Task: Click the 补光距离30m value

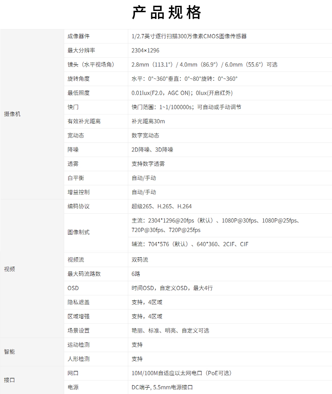Action: 148,121
